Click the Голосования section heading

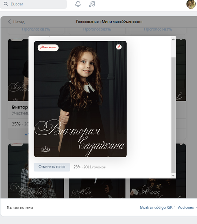point(20,208)
